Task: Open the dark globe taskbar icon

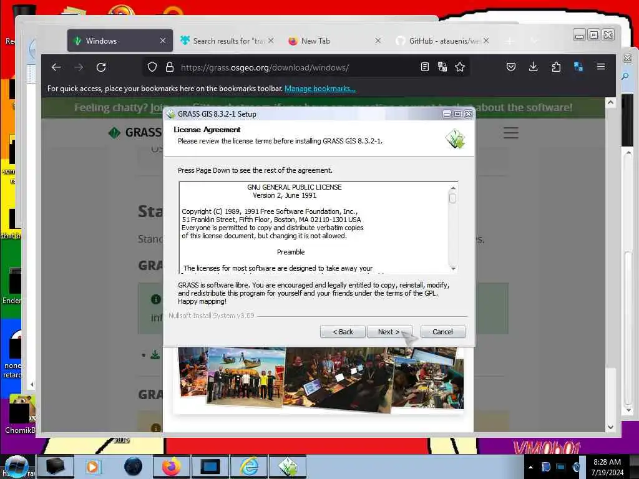Action: point(133,467)
